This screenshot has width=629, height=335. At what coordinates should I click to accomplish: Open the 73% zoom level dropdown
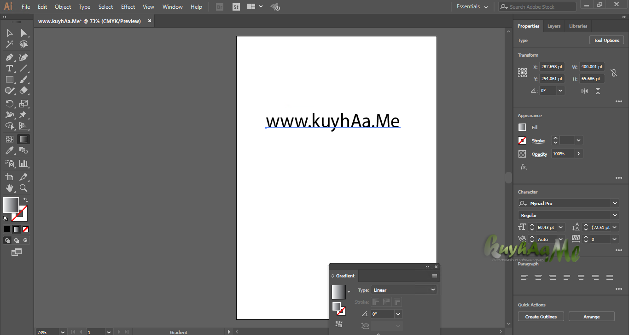tap(63, 332)
